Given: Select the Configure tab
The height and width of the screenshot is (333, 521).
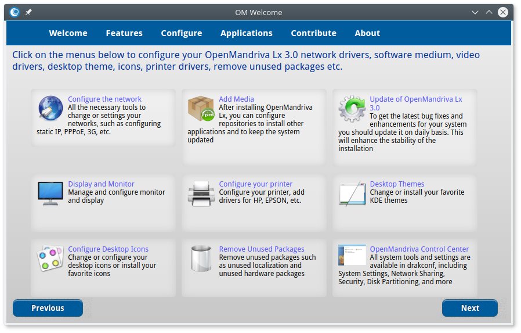Looking at the screenshot, I should click(x=182, y=33).
